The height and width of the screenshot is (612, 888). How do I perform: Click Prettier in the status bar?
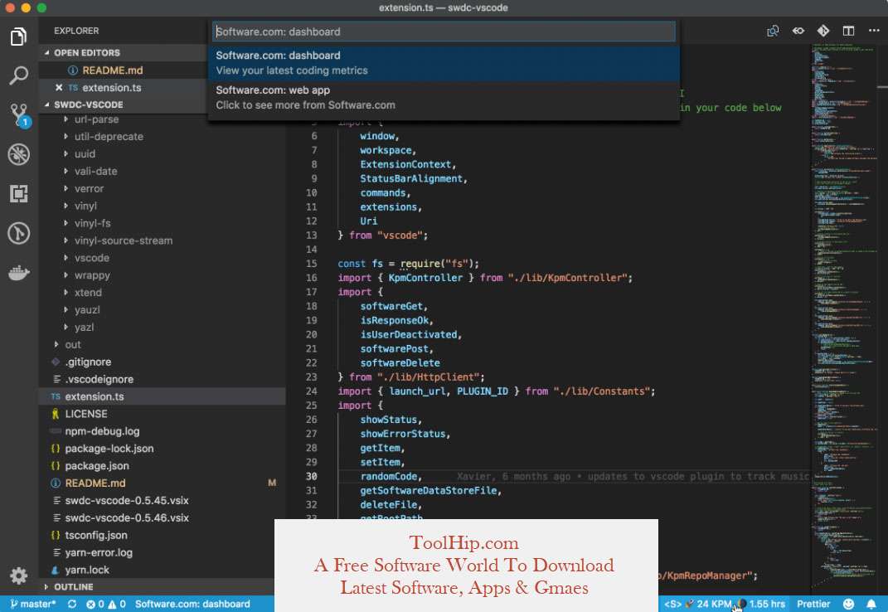pyautogui.click(x=813, y=604)
